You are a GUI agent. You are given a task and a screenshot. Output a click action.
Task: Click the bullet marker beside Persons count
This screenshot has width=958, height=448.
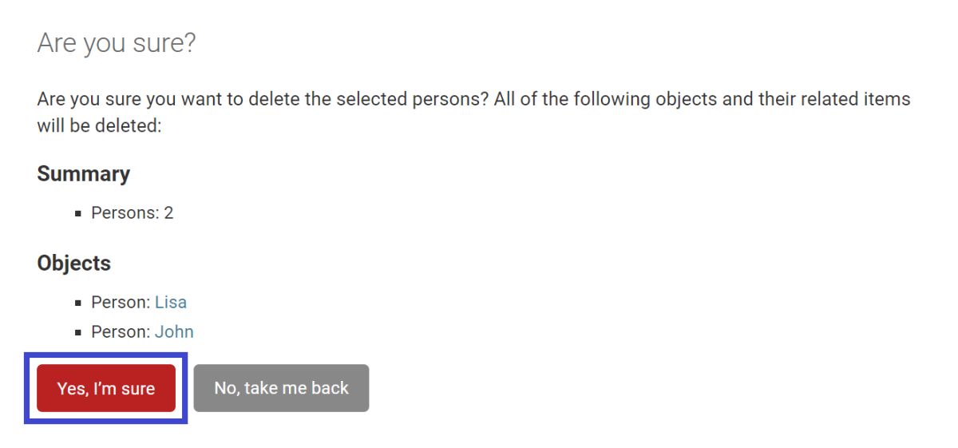78,214
